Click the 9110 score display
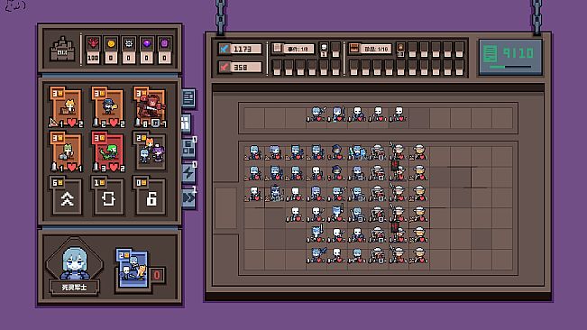Screen dimensions: 587x330 pyautogui.click(x=518, y=53)
